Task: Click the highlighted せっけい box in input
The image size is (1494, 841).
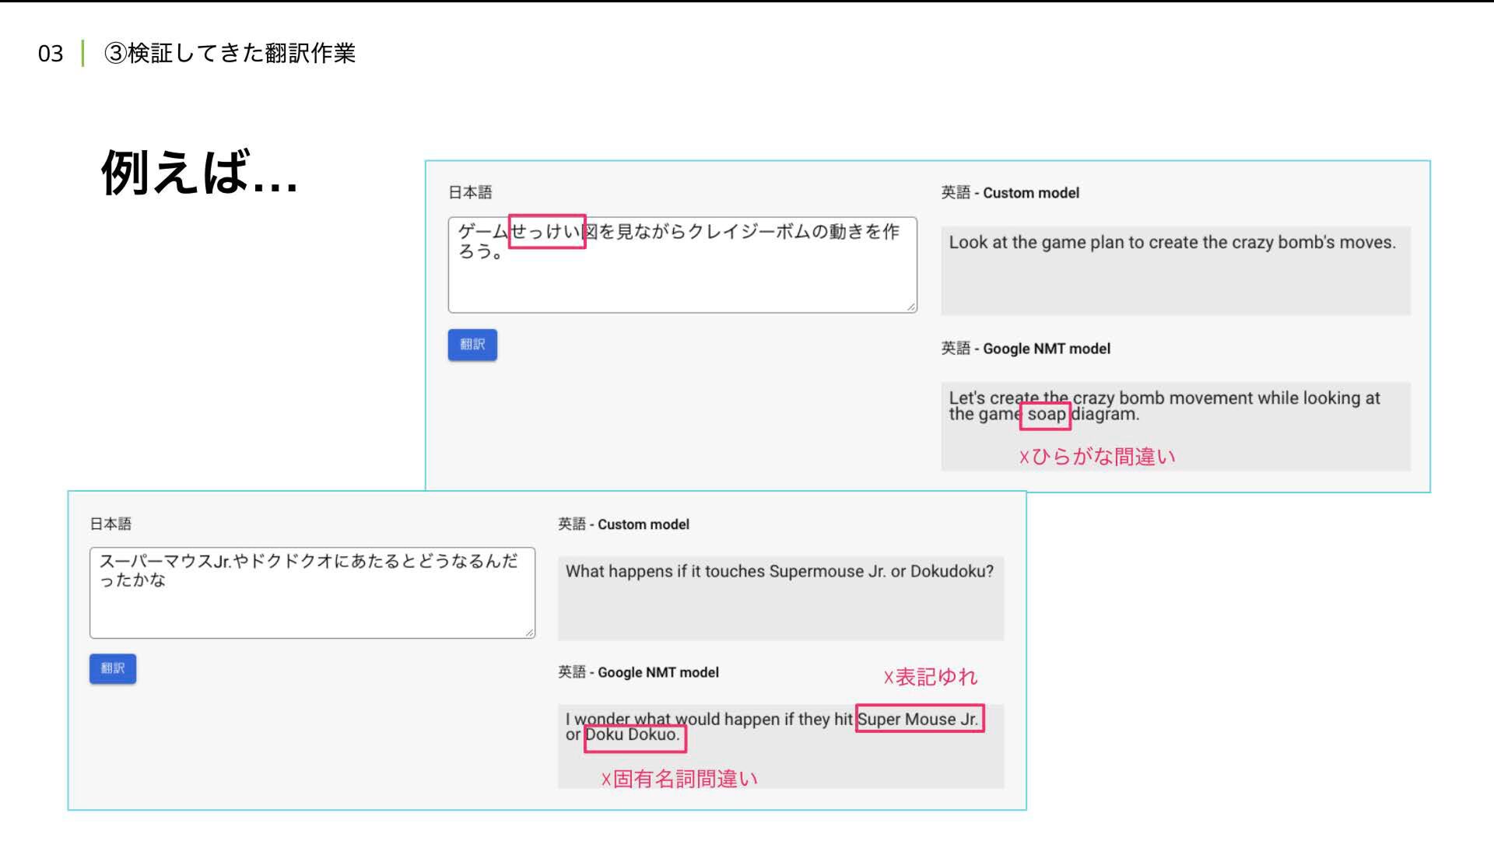Action: 547,232
